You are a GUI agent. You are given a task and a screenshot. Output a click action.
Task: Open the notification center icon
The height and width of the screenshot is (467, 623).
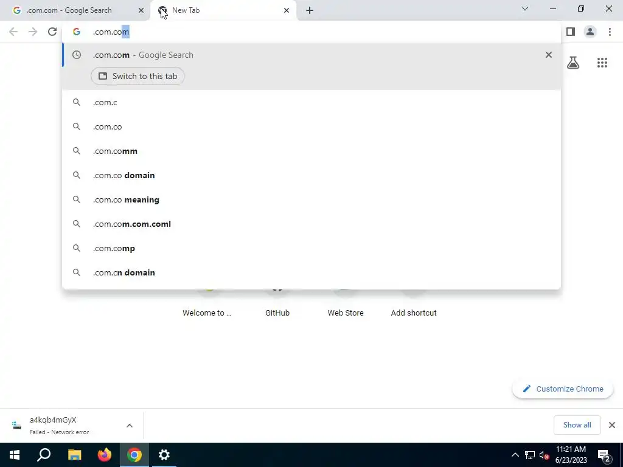(x=604, y=455)
